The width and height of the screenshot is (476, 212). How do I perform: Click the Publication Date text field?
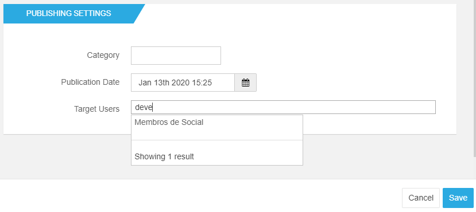(x=183, y=83)
